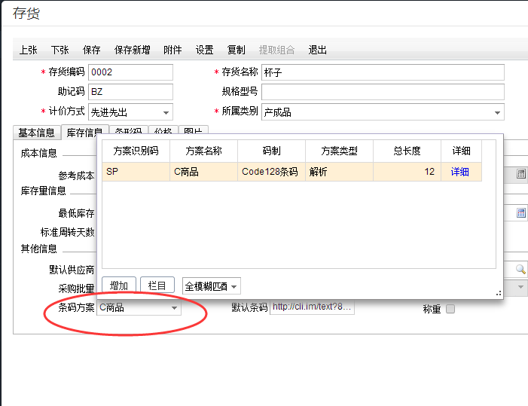This screenshot has height=406, width=528.
Task: Click 保存新增 in the toolbar
Action: 132,50
